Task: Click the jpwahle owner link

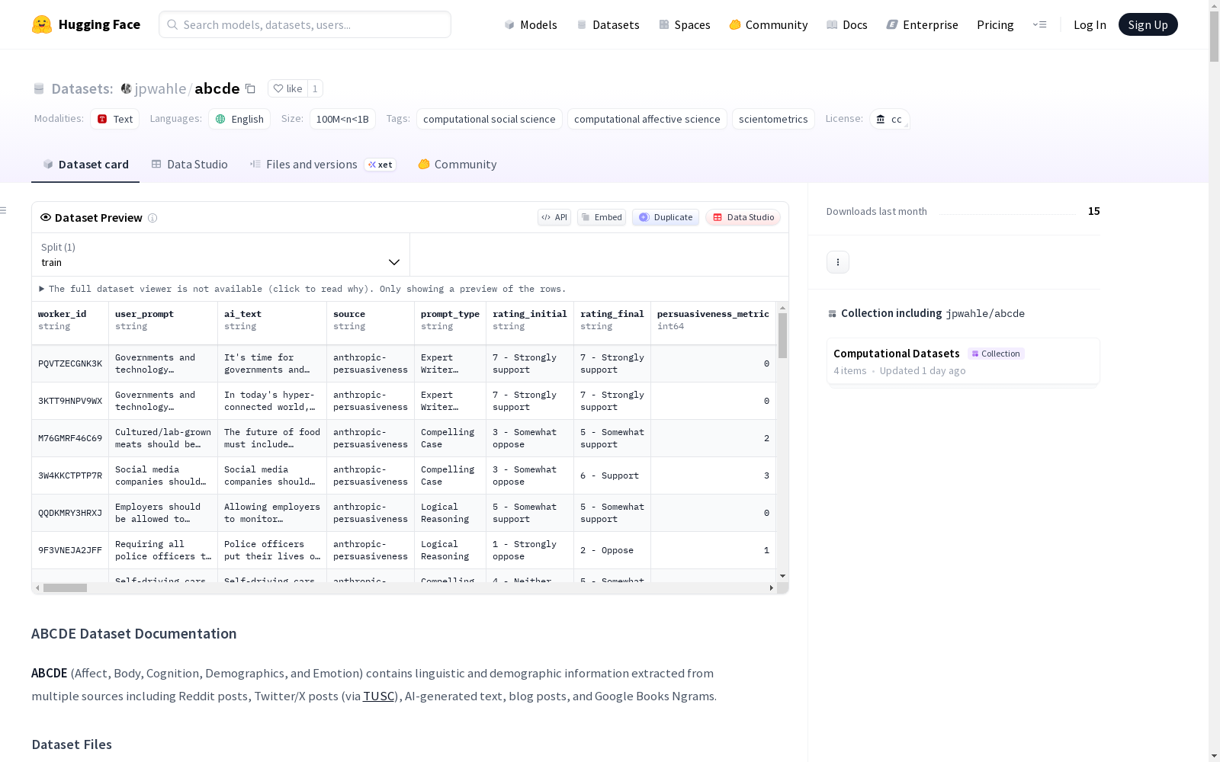Action: tap(160, 88)
